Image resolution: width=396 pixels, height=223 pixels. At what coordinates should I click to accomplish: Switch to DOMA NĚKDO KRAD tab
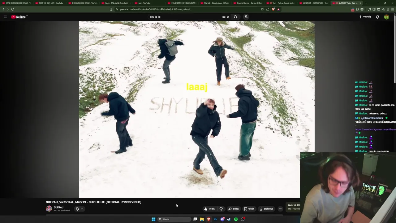coord(82,3)
